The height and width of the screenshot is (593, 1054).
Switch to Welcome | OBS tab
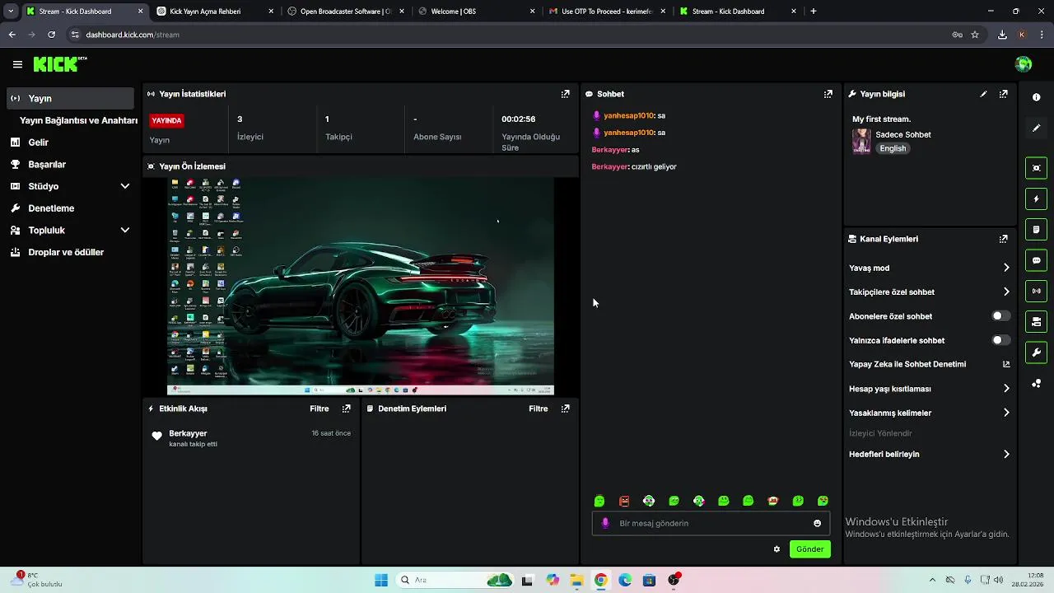(x=475, y=12)
